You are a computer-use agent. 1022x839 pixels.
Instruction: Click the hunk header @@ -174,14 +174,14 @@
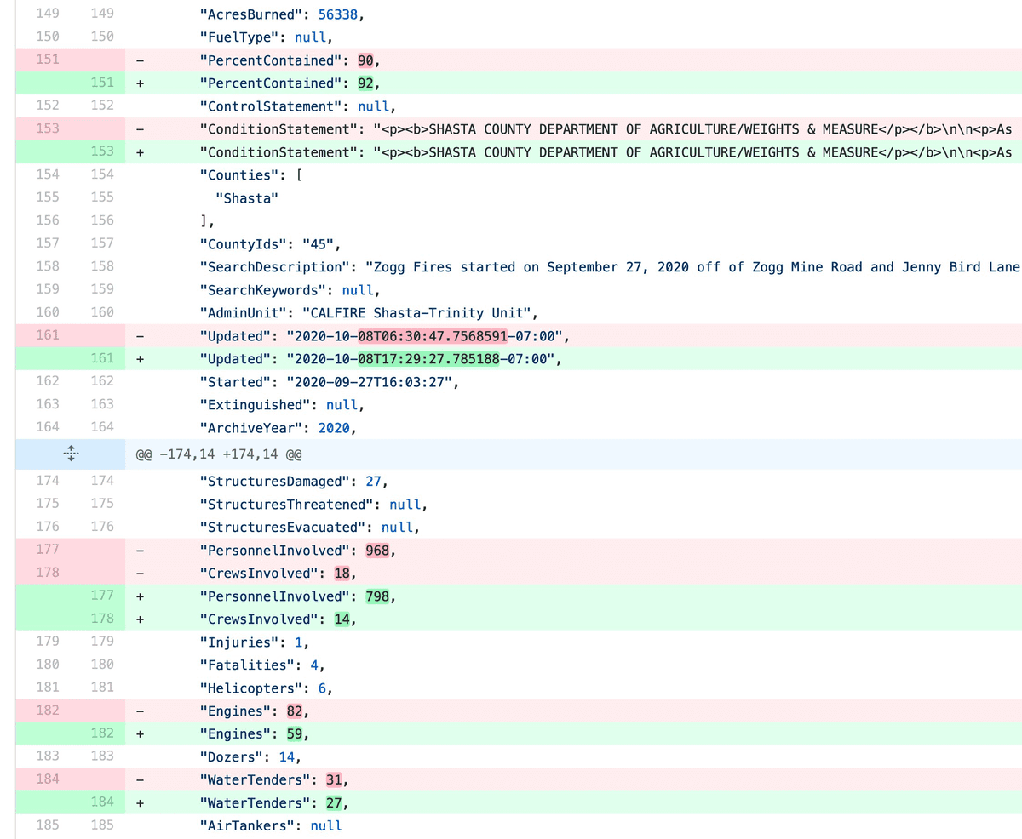pos(220,454)
